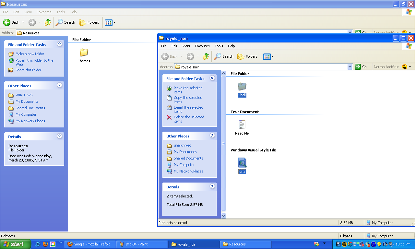Screen dimensions: 415x249
Task: Open My Documents in royale_noir Other Places
Action: pos(185,152)
